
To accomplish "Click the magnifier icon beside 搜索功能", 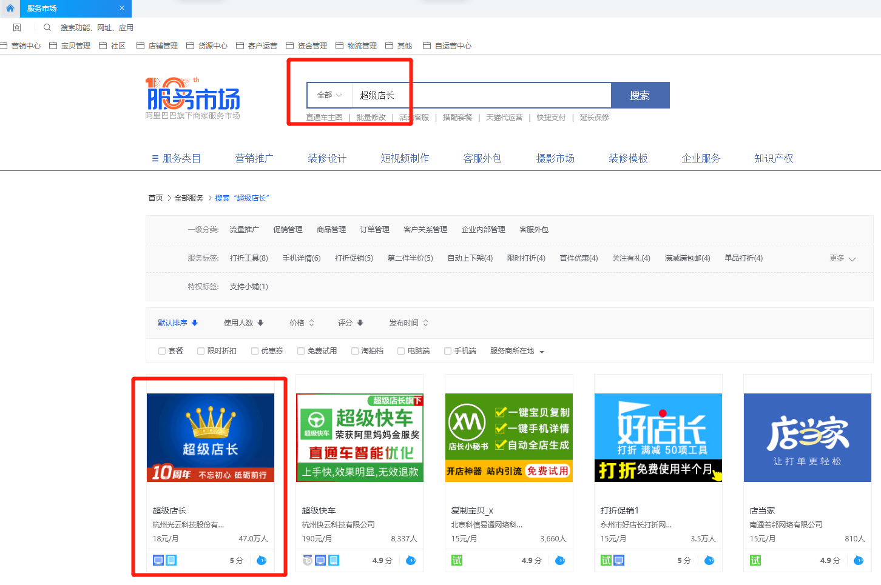I will pos(47,27).
